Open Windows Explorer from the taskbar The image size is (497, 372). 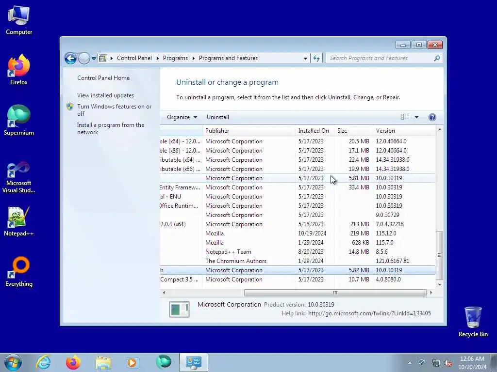103,362
